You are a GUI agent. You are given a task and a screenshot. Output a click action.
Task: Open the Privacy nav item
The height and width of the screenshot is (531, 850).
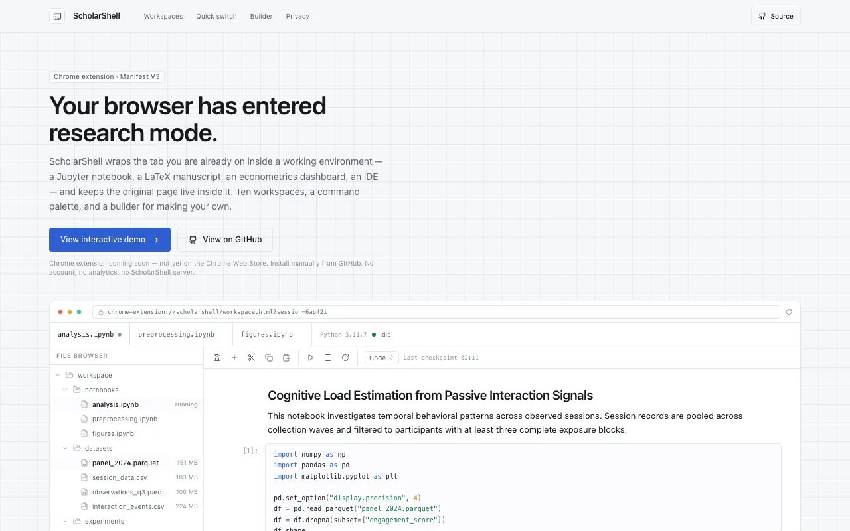[x=297, y=16]
